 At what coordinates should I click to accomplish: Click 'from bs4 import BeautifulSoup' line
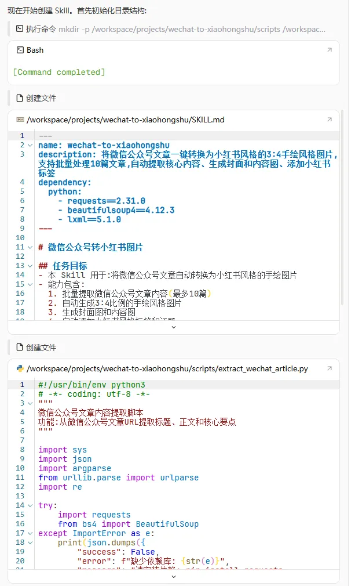click(129, 524)
